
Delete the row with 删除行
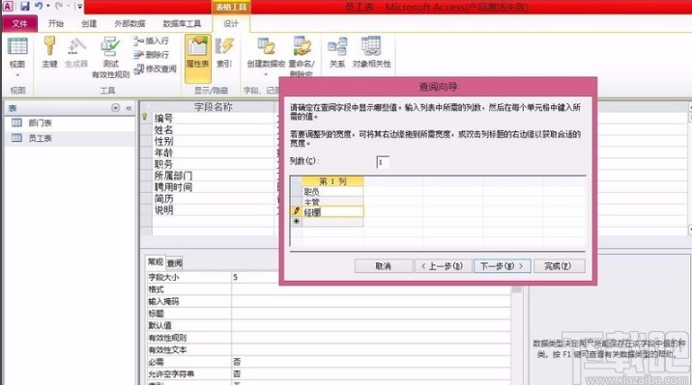pyautogui.click(x=152, y=55)
